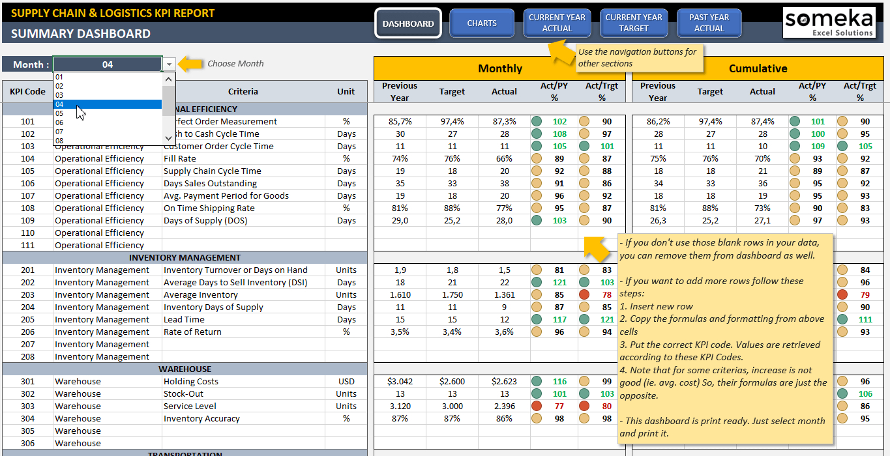Click the Someka Excel Solutions logo
890x456 pixels.
tap(829, 22)
